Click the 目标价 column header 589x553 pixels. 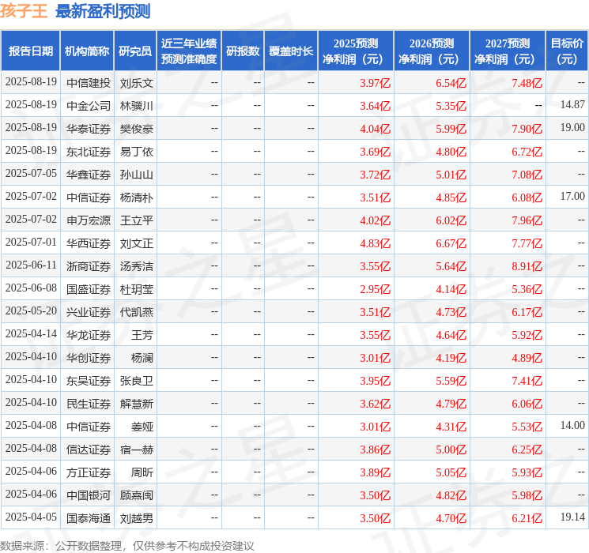coord(567,51)
